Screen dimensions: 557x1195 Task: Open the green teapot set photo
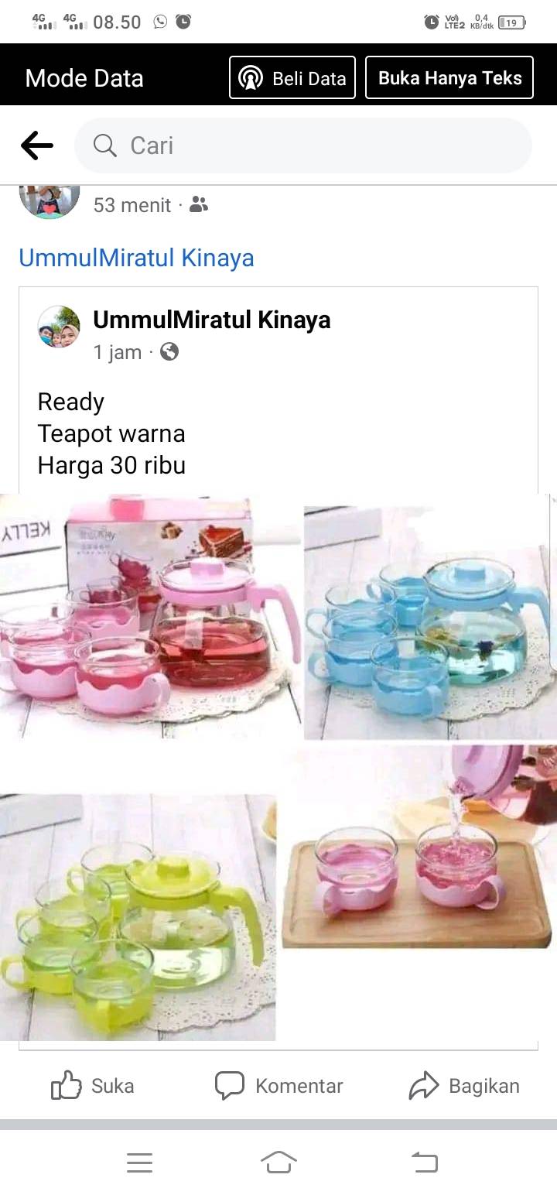click(138, 917)
